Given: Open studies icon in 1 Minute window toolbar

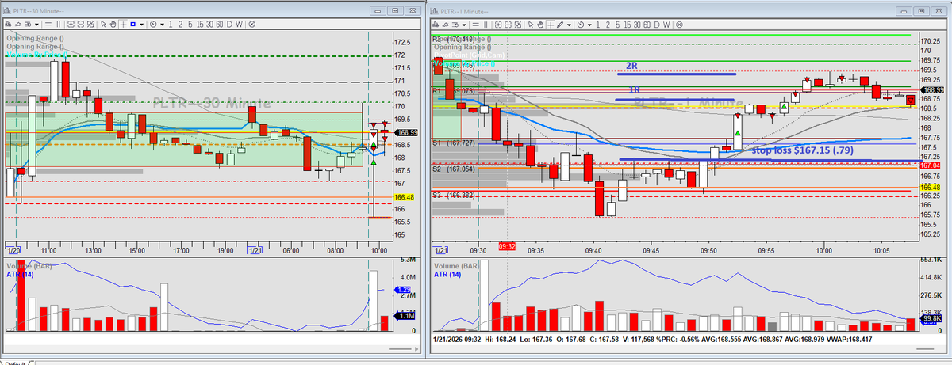Looking at the screenshot, I should click(x=445, y=25).
